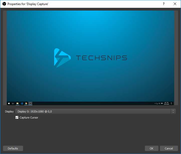The image size is (181, 154).
Task: Open the help question mark button
Action: pyautogui.click(x=164, y=4)
